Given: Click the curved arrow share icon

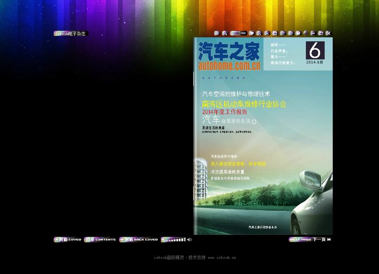Looking at the screenshot, I should click(283, 34).
